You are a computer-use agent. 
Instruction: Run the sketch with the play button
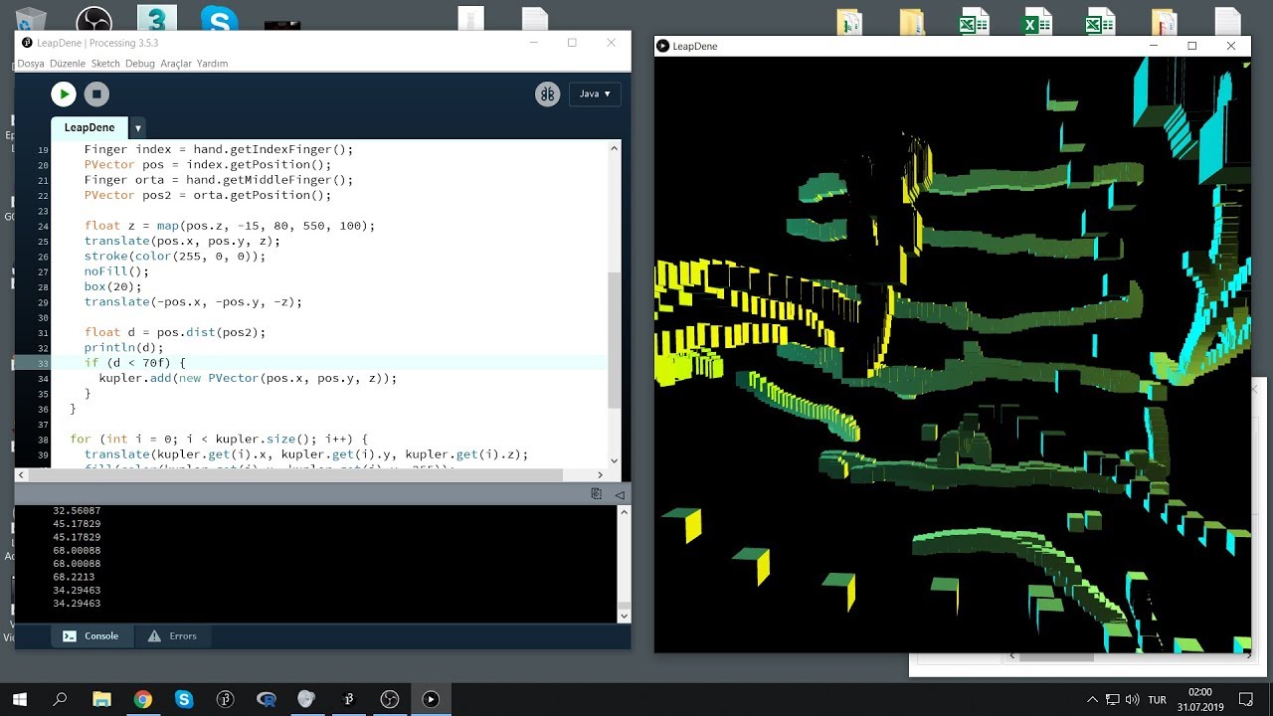(64, 94)
